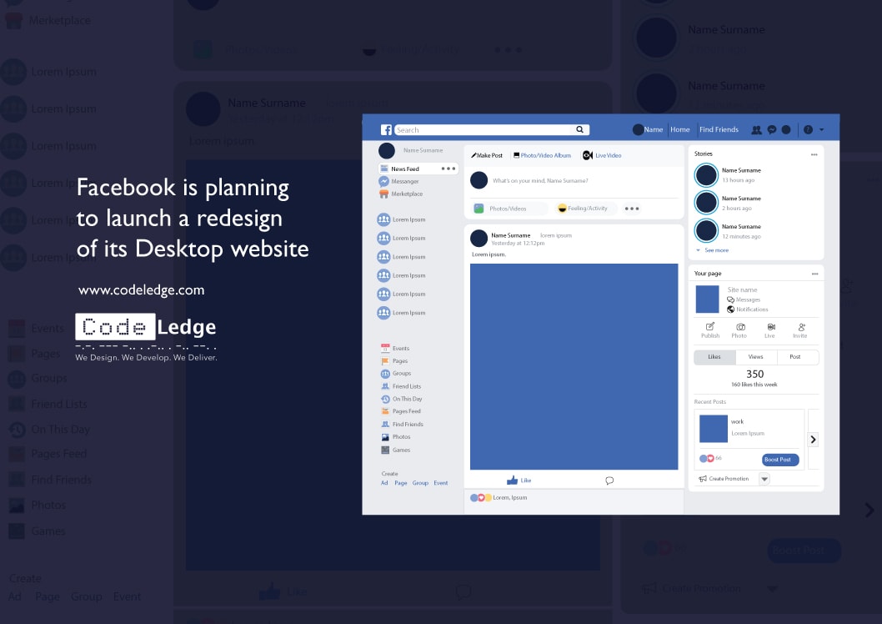Open Events in the white mockup sidebar
Screen dimensions: 882x624
pyautogui.click(x=395, y=349)
